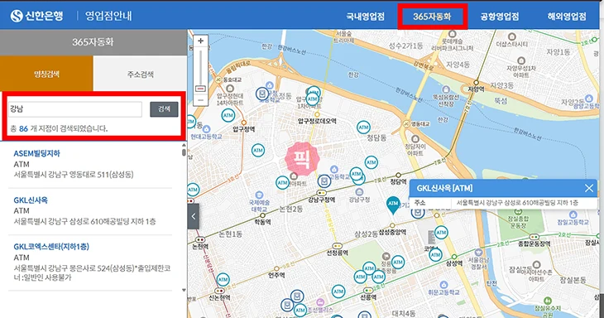Click 서울강남경찰서 police icon on map
This screenshot has height=318, width=604.
point(478,252)
